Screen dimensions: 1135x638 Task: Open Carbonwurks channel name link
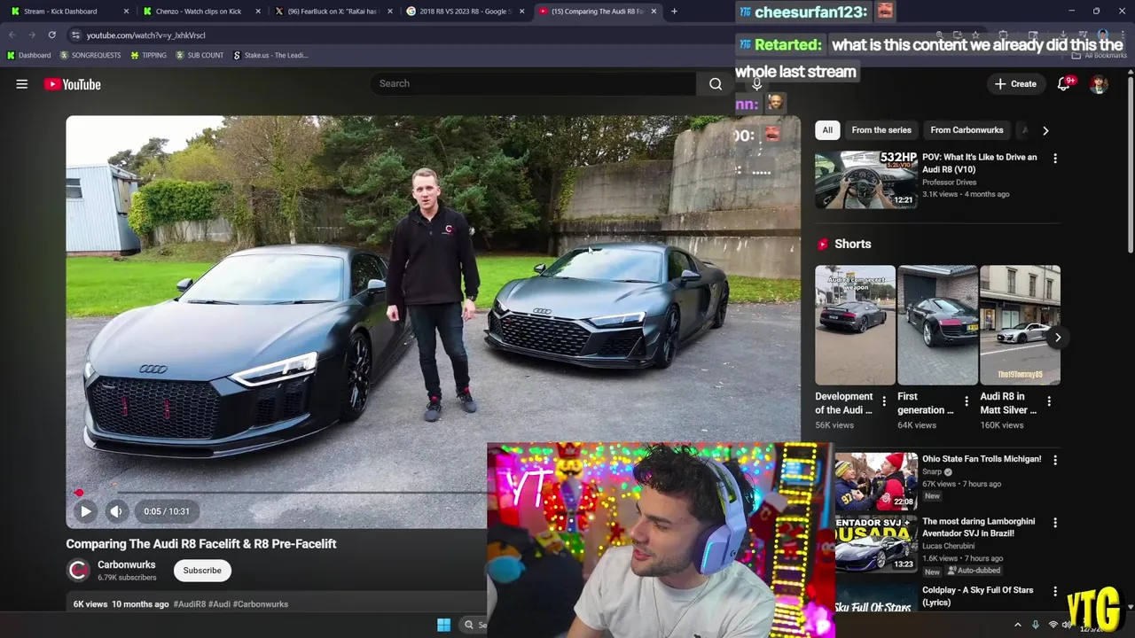pos(126,564)
